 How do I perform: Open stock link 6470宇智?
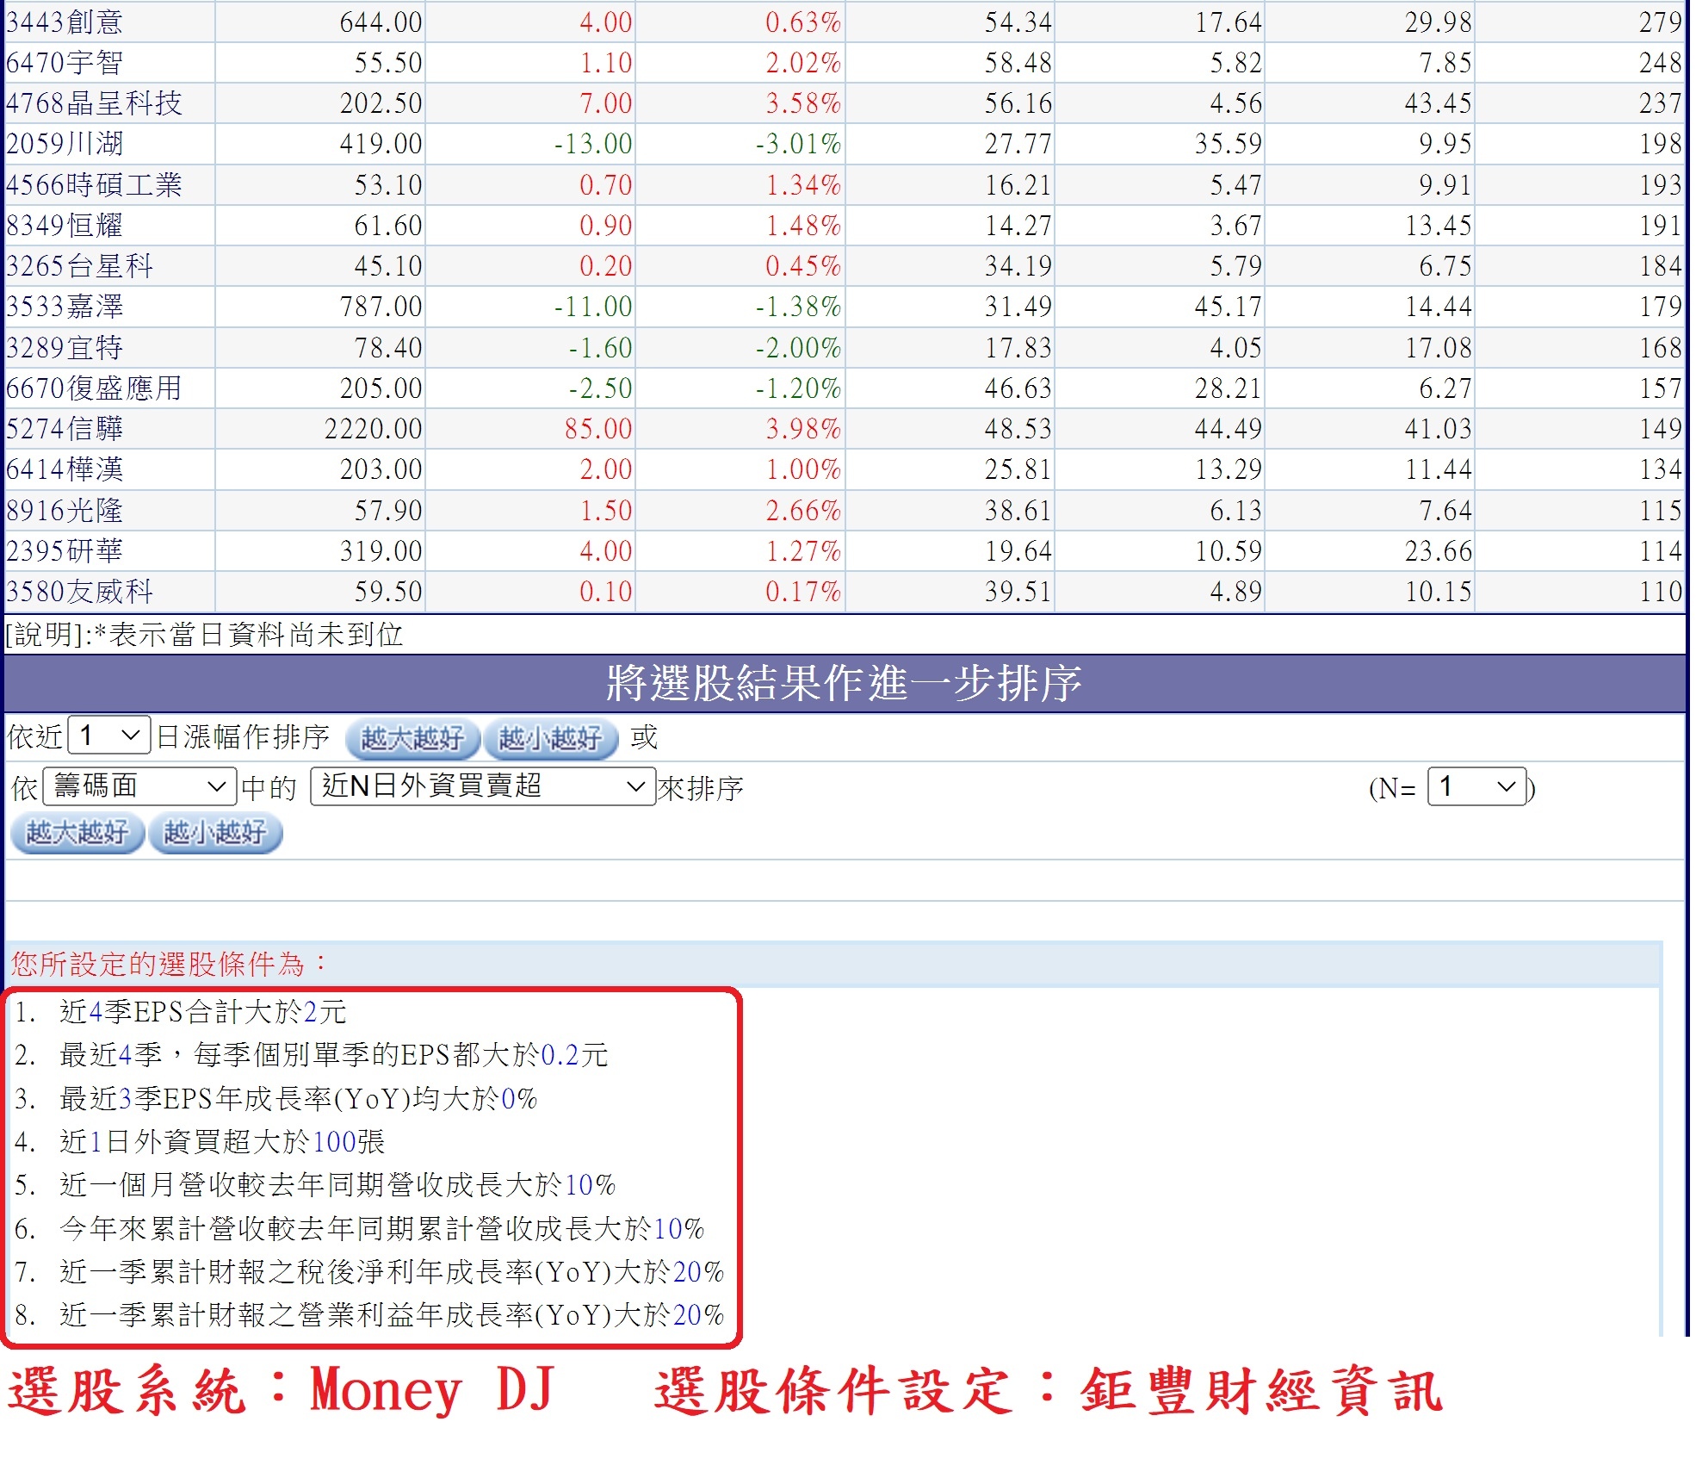click(x=65, y=62)
